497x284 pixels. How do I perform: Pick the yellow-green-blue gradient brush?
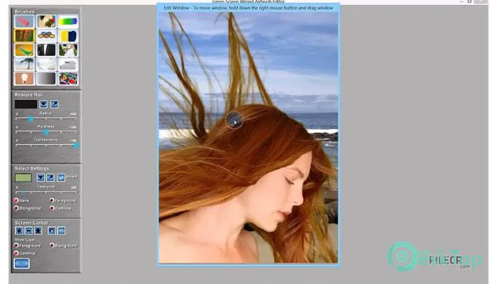pos(68,21)
